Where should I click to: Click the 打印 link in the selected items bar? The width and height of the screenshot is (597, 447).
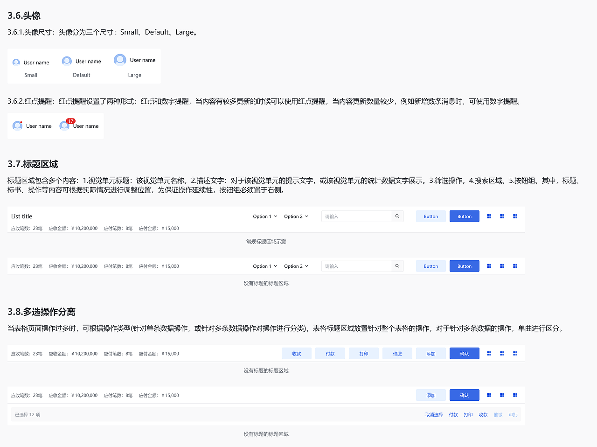click(x=468, y=414)
